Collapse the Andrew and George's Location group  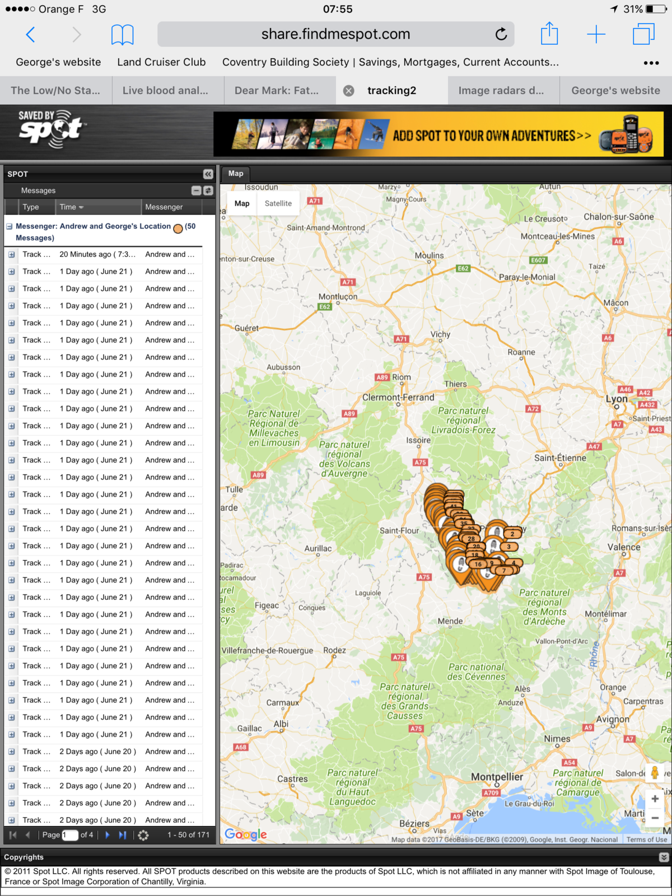[x=9, y=227]
